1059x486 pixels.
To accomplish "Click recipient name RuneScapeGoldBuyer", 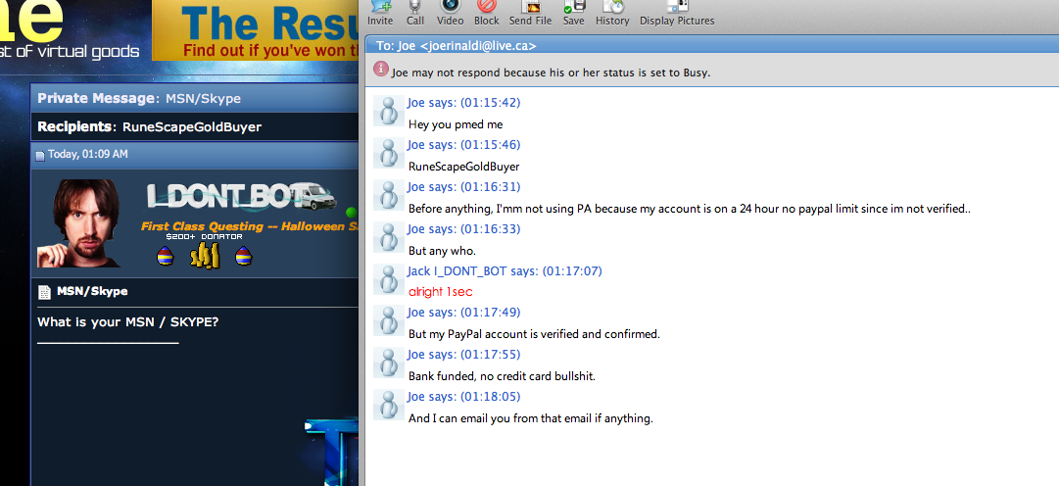I will click(x=192, y=127).
